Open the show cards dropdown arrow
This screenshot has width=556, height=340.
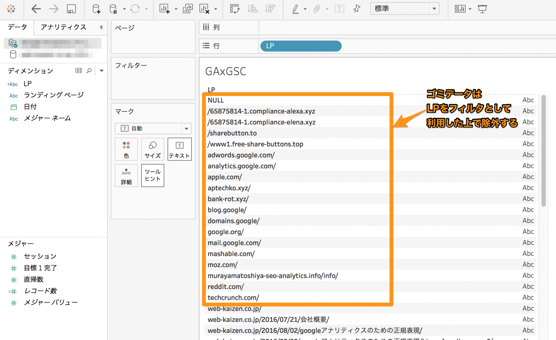[470, 9]
